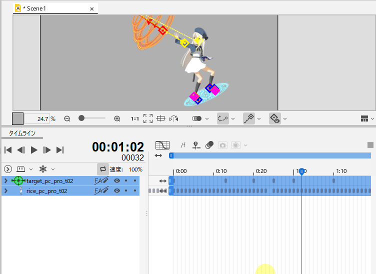Expand the target_pc_pro_t02 track

6,181
